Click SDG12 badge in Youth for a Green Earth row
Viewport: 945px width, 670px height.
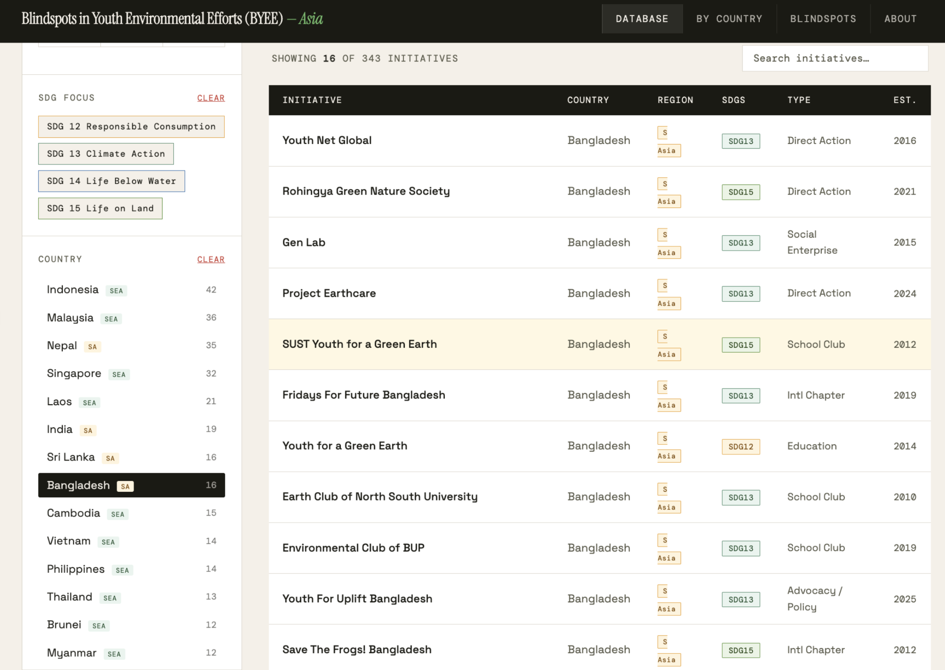[x=741, y=447]
